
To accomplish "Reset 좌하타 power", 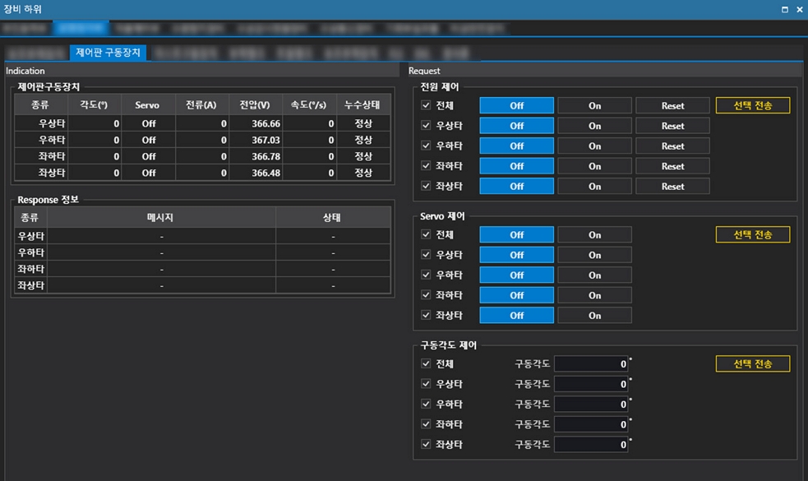I will tap(672, 166).
